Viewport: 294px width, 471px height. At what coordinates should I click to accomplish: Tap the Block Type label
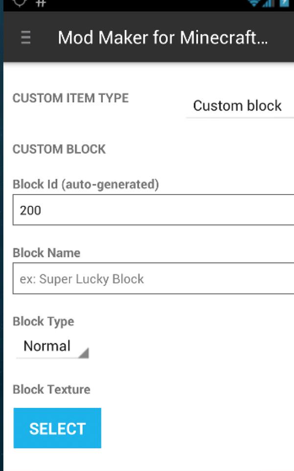pos(44,321)
